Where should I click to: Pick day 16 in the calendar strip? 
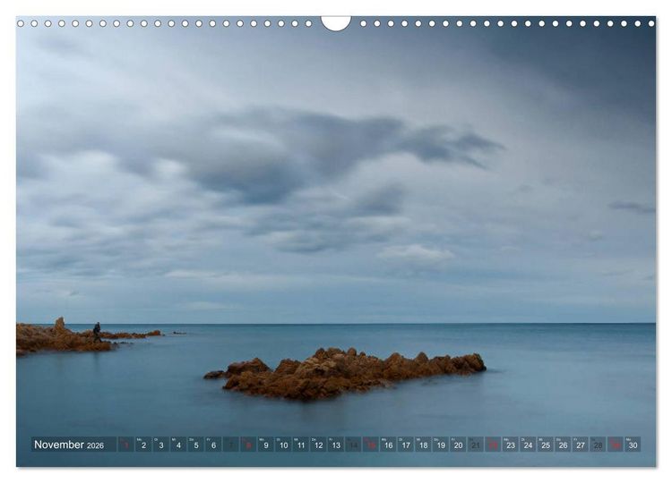point(388,444)
